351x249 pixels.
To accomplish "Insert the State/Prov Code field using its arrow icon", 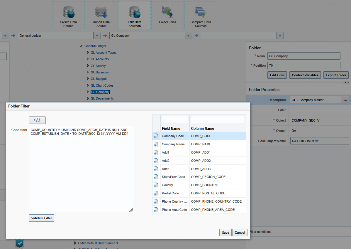I will 156,177.
